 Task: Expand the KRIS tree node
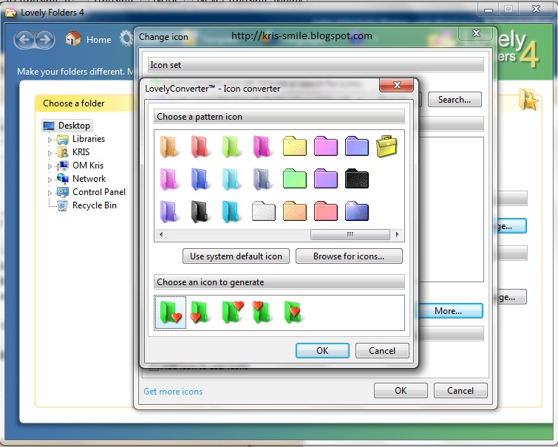coord(50,153)
